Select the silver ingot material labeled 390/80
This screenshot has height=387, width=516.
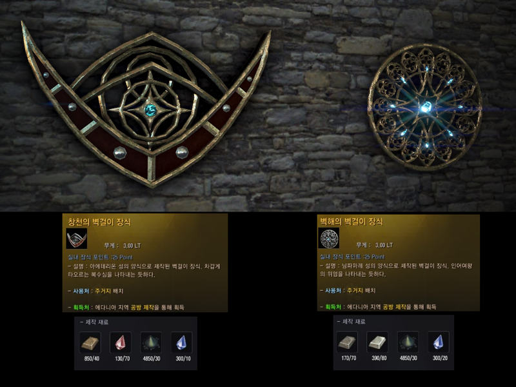click(377, 342)
